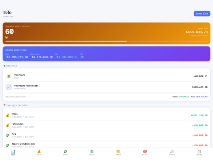
Task: Click the İyi health status label
Action: point(7,37)
